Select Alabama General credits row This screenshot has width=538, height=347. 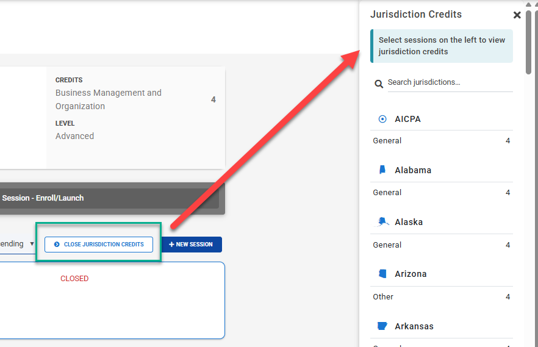click(441, 193)
